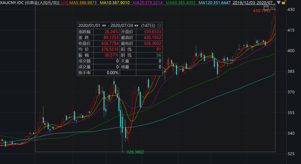Click the 340 price axis label
Viewport: 301px width, 164px height.
(x=291, y=133)
